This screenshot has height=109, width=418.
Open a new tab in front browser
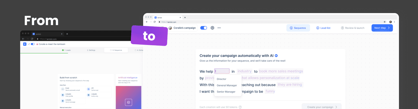tap(185, 17)
